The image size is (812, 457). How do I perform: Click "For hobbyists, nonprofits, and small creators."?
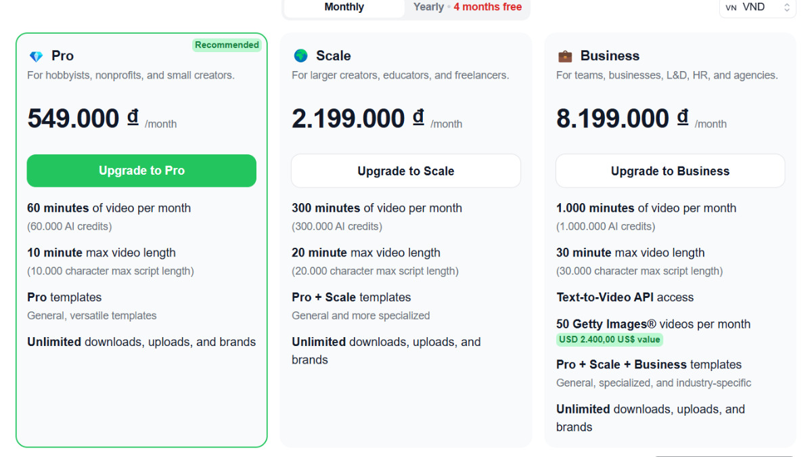(x=131, y=75)
